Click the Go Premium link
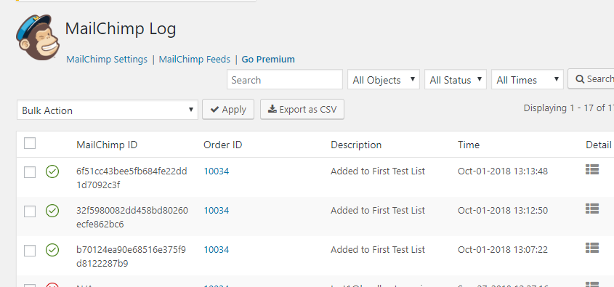The image size is (614, 287). coord(268,60)
